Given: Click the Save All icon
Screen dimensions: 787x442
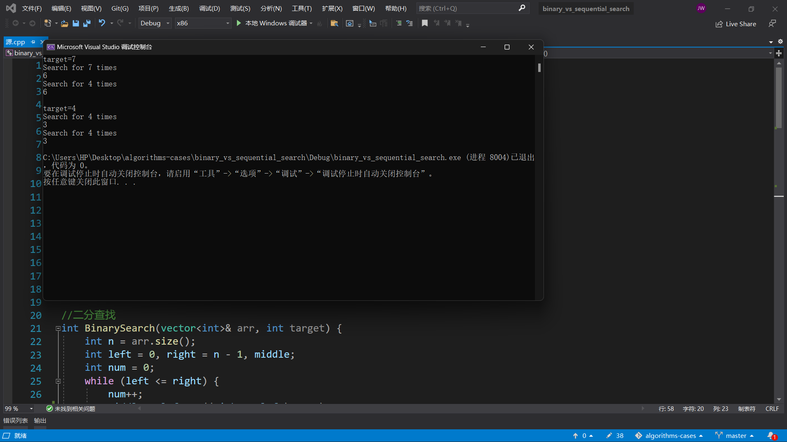Looking at the screenshot, I should click(x=87, y=23).
